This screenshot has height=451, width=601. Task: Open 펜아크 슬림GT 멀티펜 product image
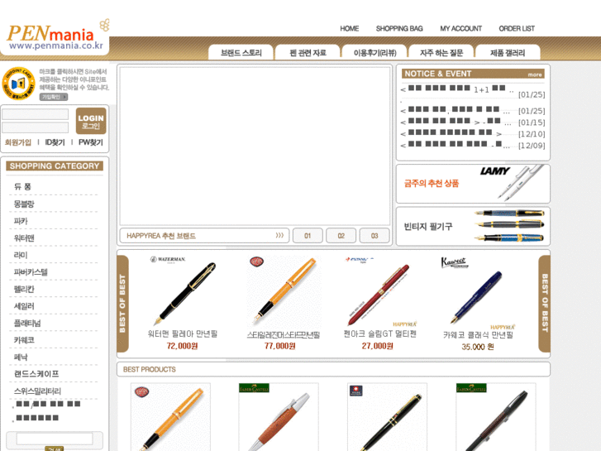point(378,295)
